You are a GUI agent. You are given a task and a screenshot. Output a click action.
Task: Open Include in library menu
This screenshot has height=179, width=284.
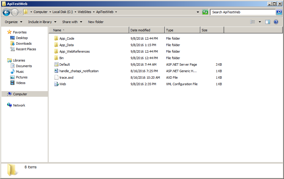(x=42, y=22)
